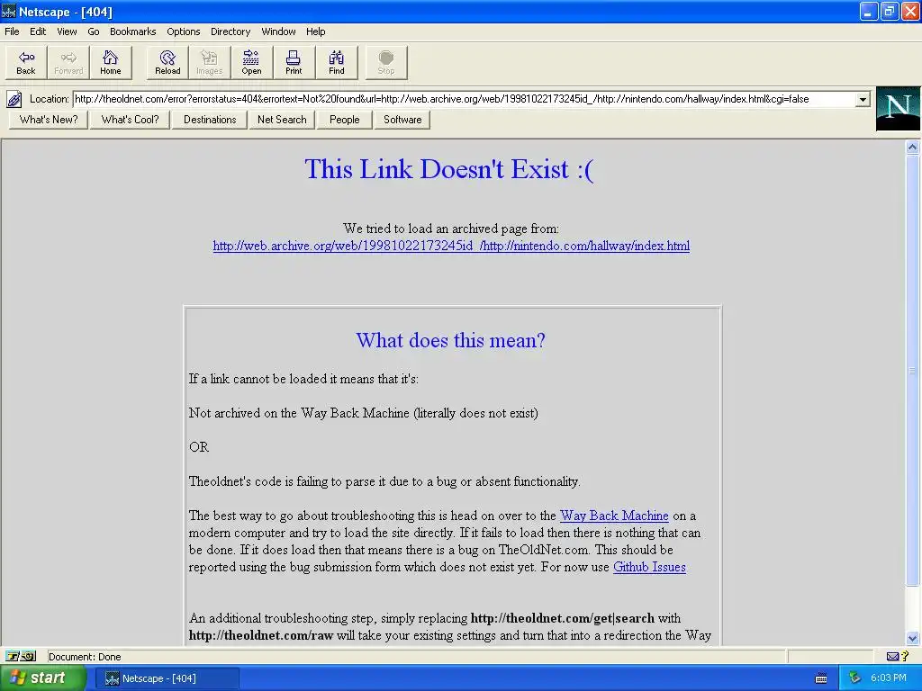This screenshot has height=691, width=922.
Task: Expand the Location URL dropdown
Action: point(863,99)
